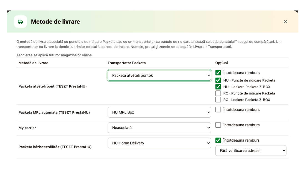Select the Packeta MPL automata (TESZT PrestaHU) label

(54, 112)
